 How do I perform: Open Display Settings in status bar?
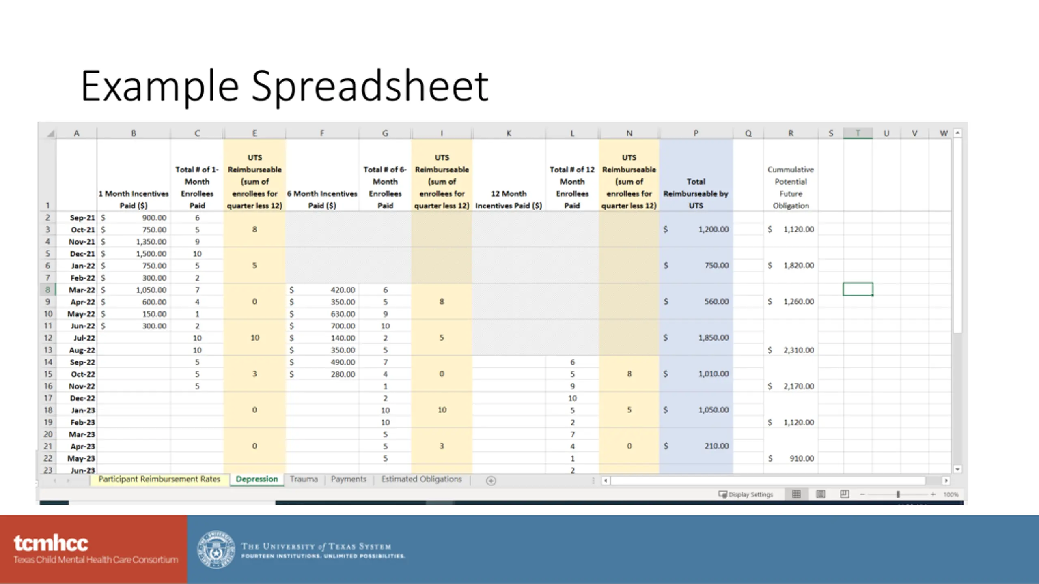tap(746, 494)
